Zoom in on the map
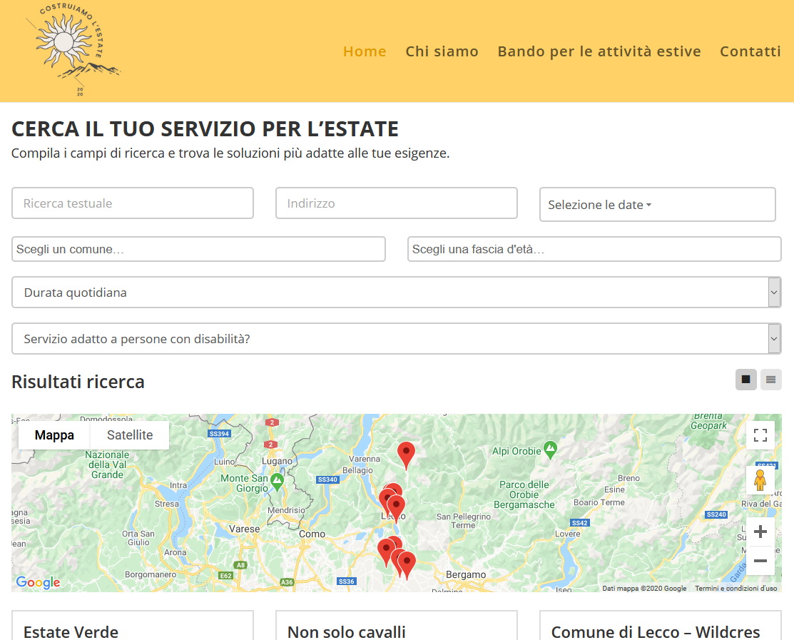 pyautogui.click(x=760, y=532)
